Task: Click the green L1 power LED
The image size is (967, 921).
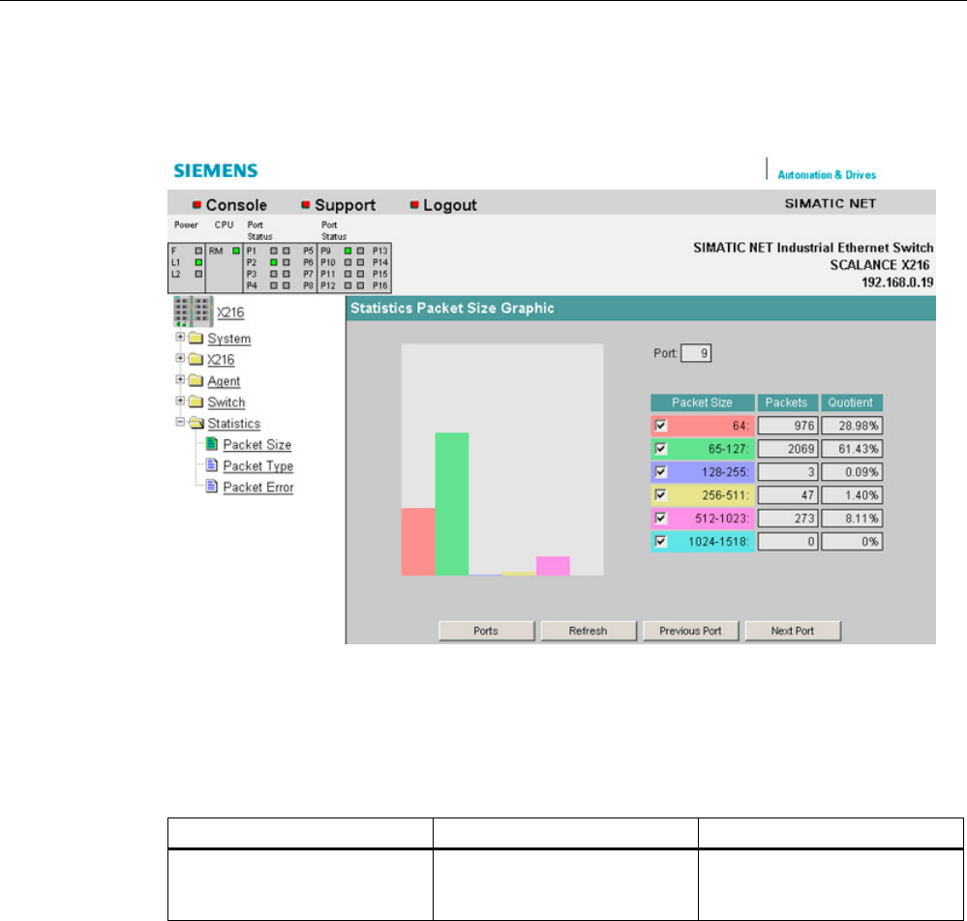Action: 198,262
